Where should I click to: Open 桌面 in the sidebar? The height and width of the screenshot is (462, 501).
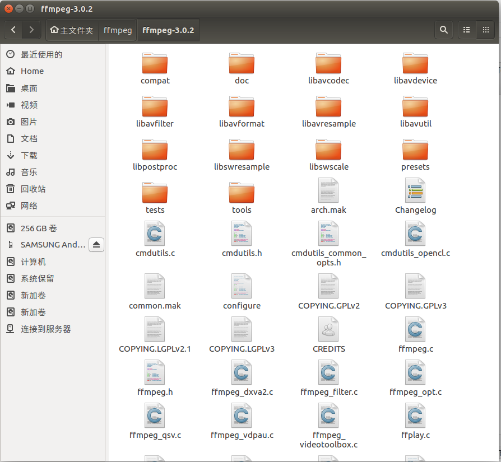[53, 88]
